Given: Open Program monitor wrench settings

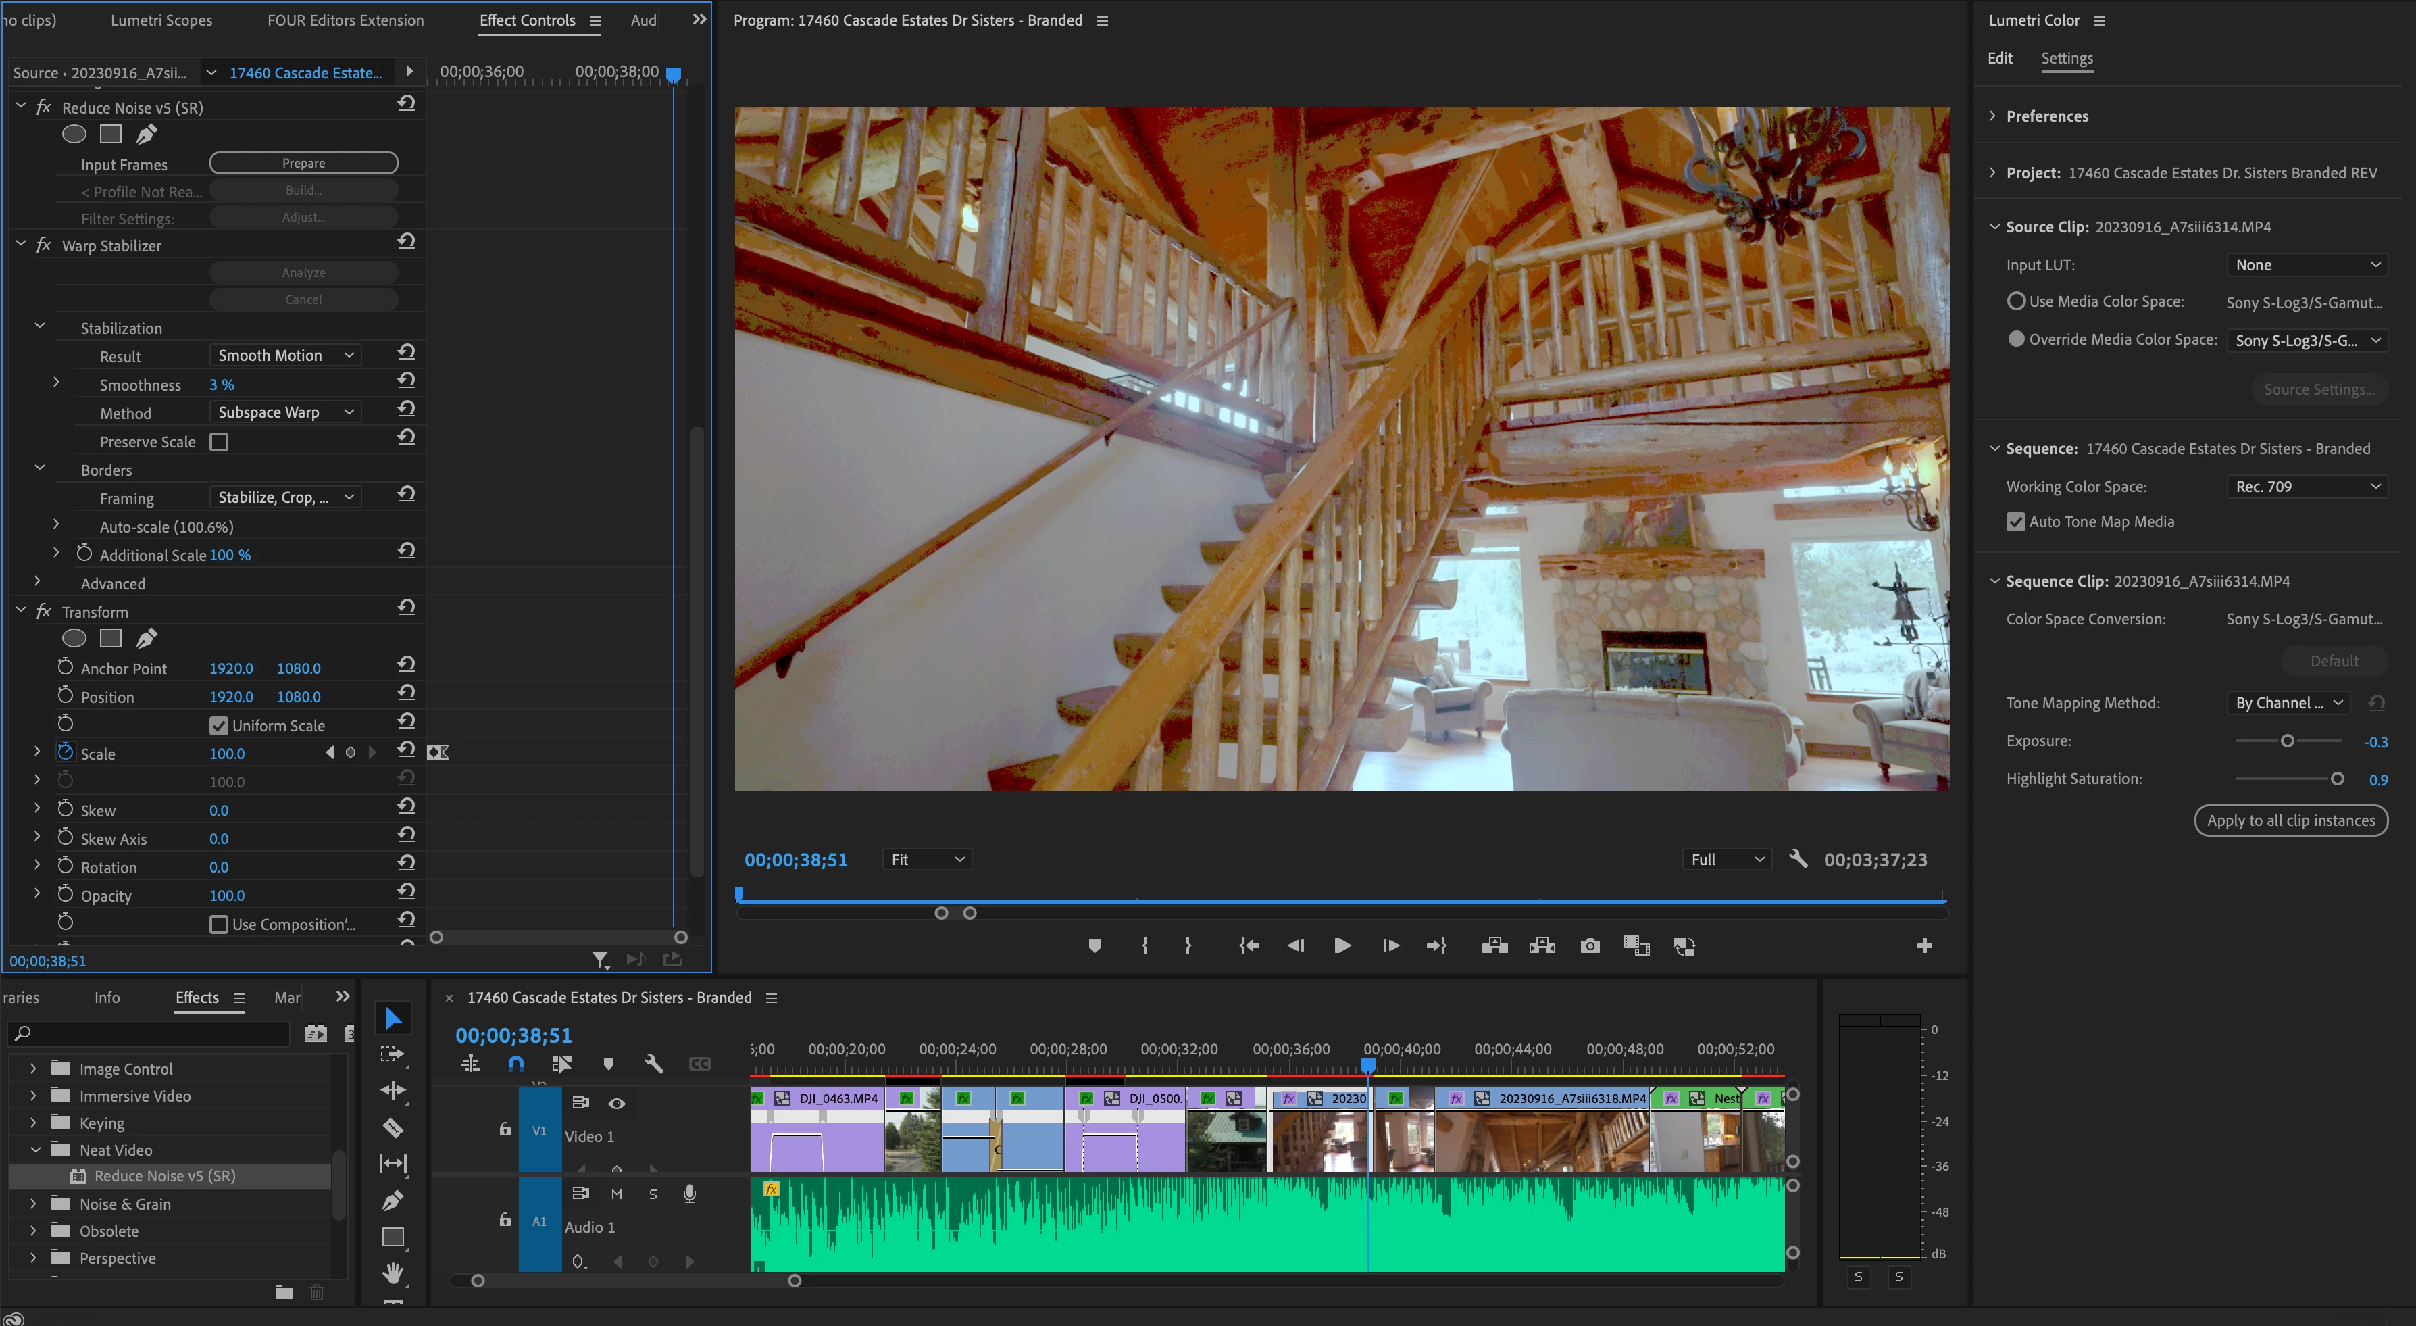Looking at the screenshot, I should click(1798, 859).
